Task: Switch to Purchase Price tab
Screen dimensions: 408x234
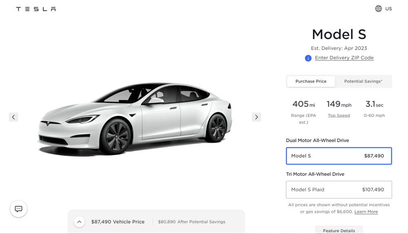Action: coord(311,81)
